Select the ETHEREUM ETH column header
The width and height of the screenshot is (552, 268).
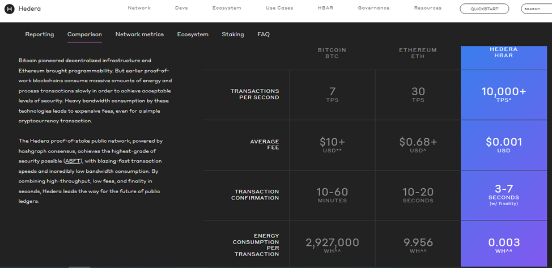(x=418, y=53)
